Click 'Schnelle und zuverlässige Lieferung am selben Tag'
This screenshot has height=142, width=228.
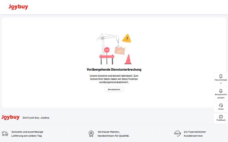27,134
